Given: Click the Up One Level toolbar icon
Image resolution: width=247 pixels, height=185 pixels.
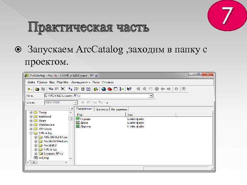Looking at the screenshot, I should pos(29,89).
